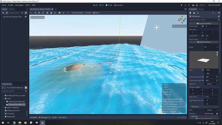
Task: Click the mesh preview thumbnail
Action: pyautogui.click(x=204, y=60)
